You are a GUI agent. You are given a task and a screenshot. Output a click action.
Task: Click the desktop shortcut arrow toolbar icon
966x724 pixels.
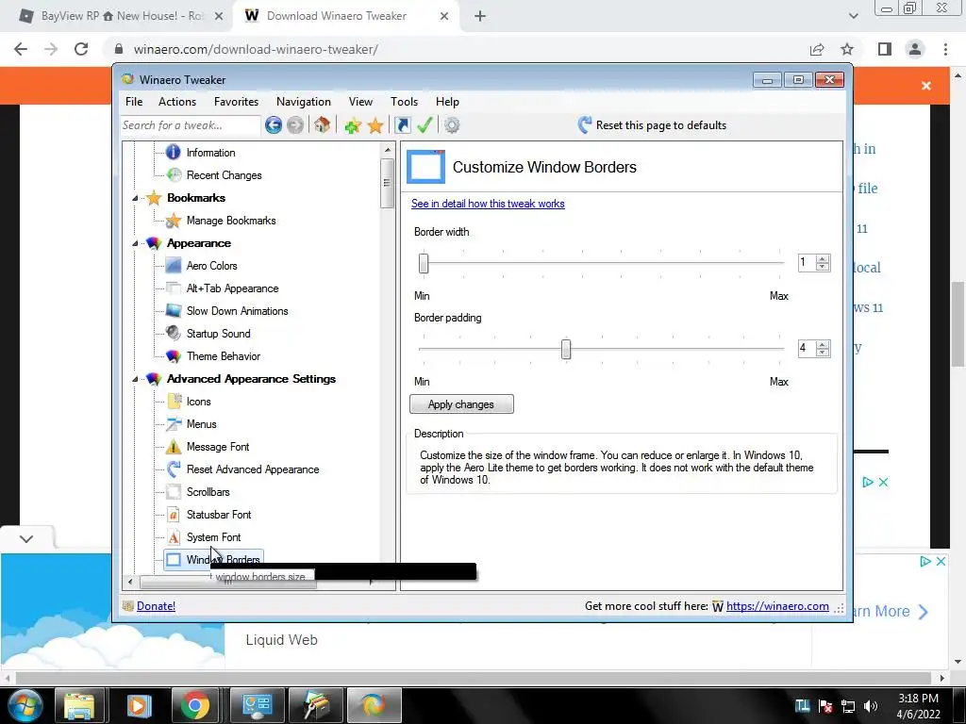402,125
